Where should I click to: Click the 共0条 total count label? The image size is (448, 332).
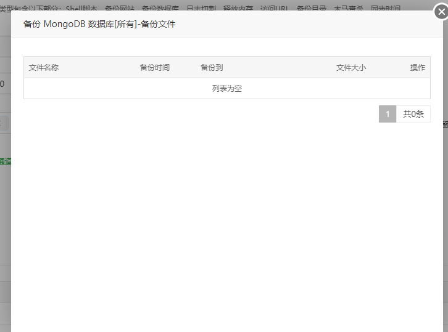coord(413,114)
